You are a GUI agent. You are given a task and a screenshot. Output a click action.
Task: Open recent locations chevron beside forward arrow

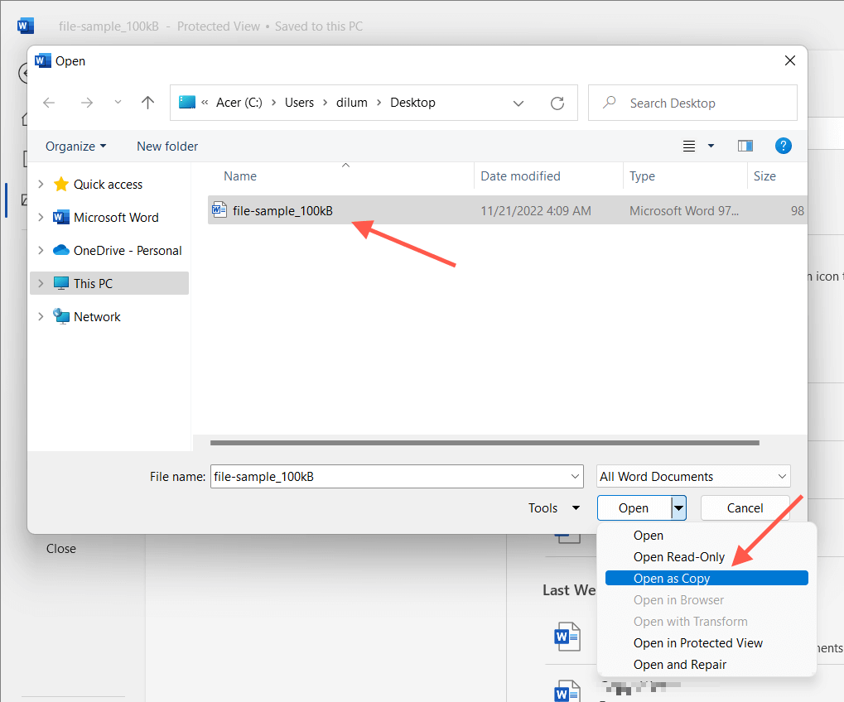[118, 102]
